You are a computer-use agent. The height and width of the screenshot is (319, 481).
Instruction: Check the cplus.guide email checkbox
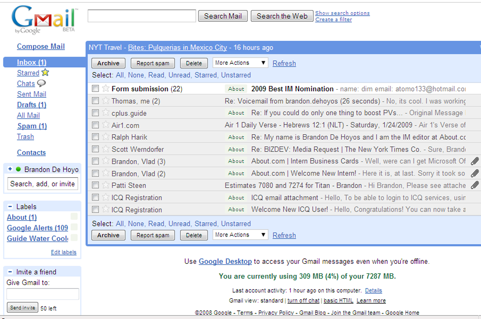[95, 112]
